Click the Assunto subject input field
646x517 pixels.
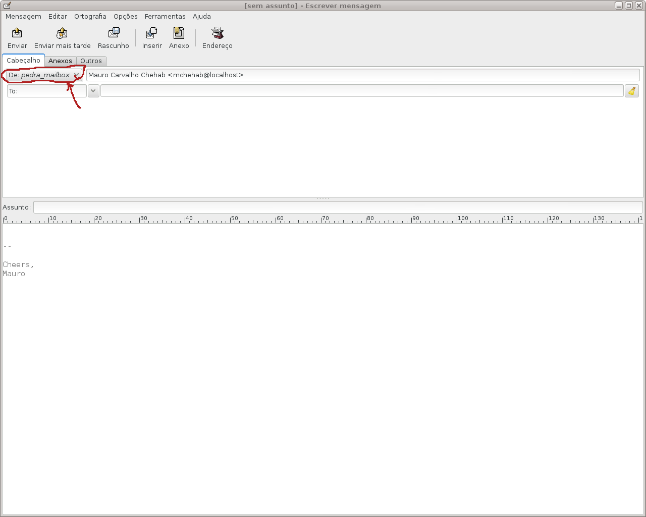(x=338, y=208)
